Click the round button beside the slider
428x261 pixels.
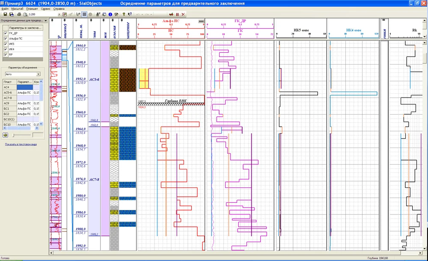(5, 135)
